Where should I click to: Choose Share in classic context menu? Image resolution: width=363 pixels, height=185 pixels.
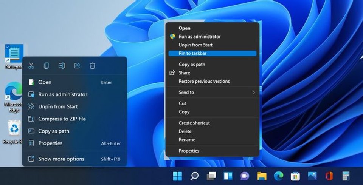[x=213, y=73]
